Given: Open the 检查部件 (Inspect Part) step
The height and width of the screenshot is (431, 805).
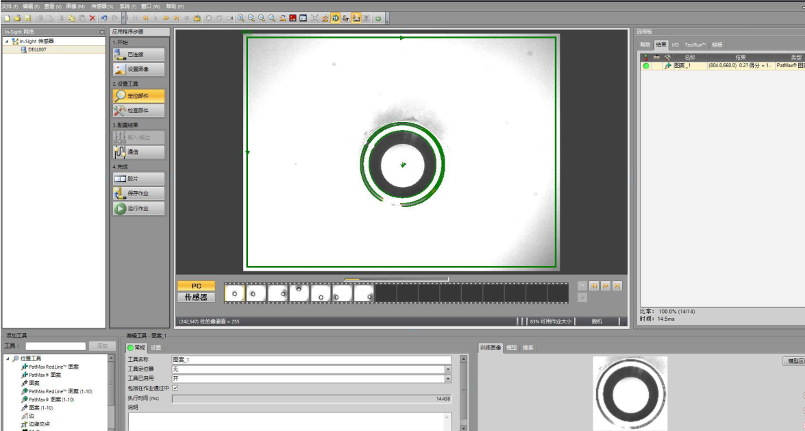Looking at the screenshot, I should tap(138, 110).
